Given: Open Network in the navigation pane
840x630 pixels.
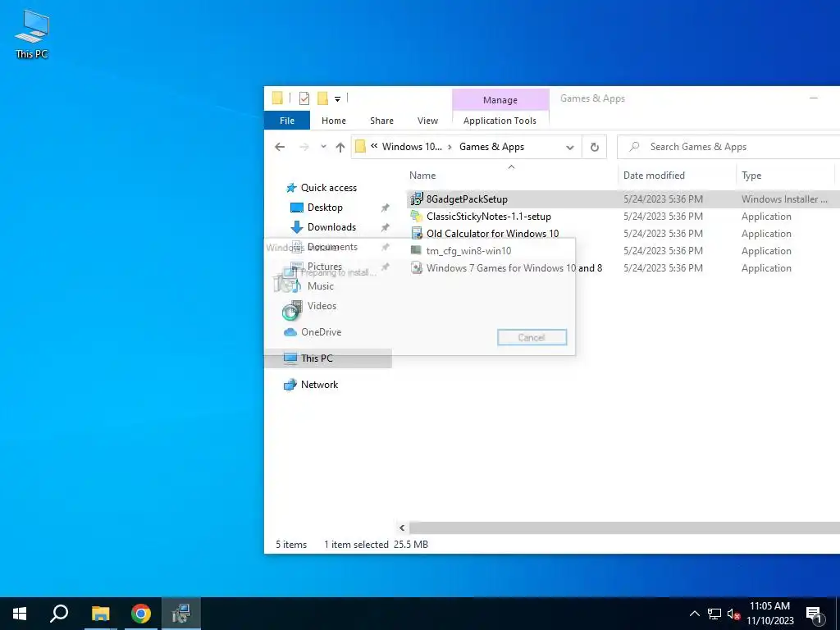Looking at the screenshot, I should pos(319,385).
